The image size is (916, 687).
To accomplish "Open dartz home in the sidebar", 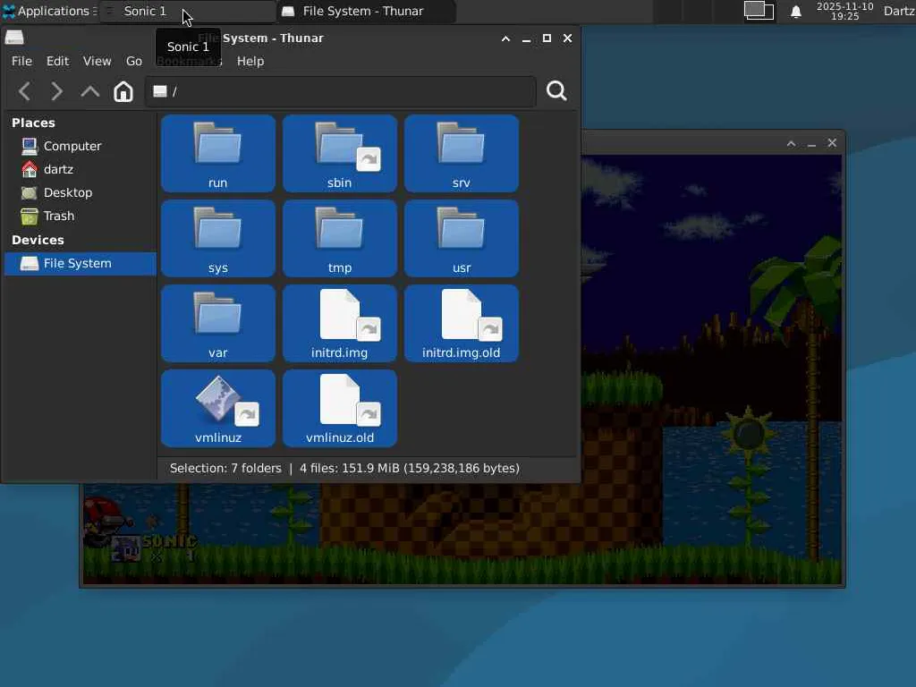I will pos(80,169).
